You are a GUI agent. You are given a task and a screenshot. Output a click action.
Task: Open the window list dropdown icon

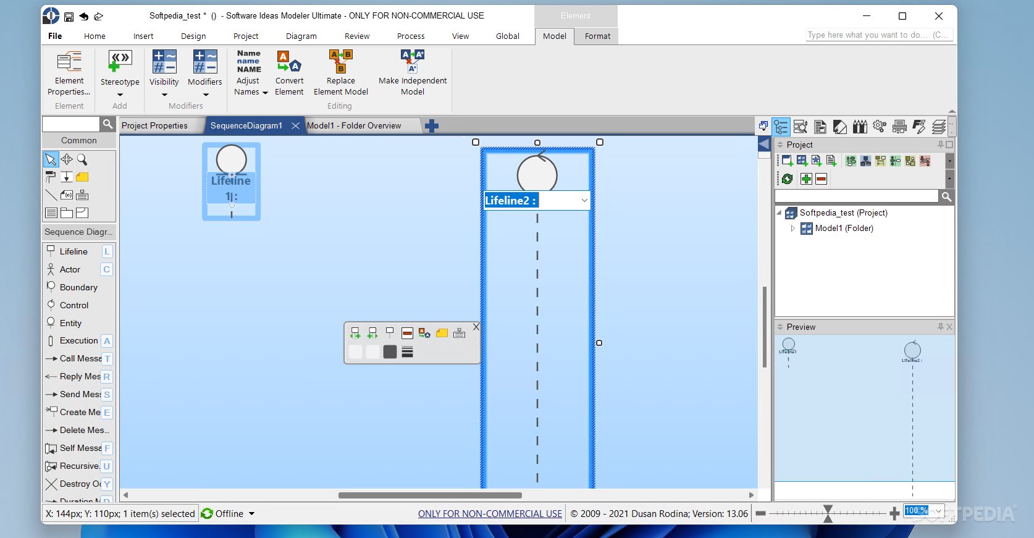click(x=764, y=126)
